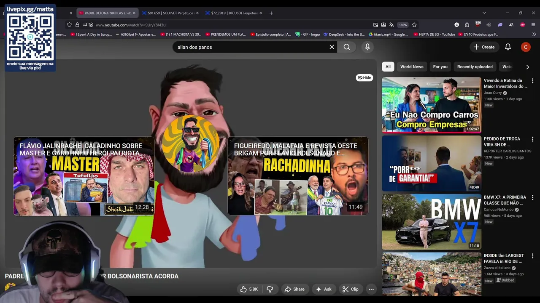
Task: Open the 'DeepSeek - Into the U...' bookmark
Action: [x=343, y=35]
